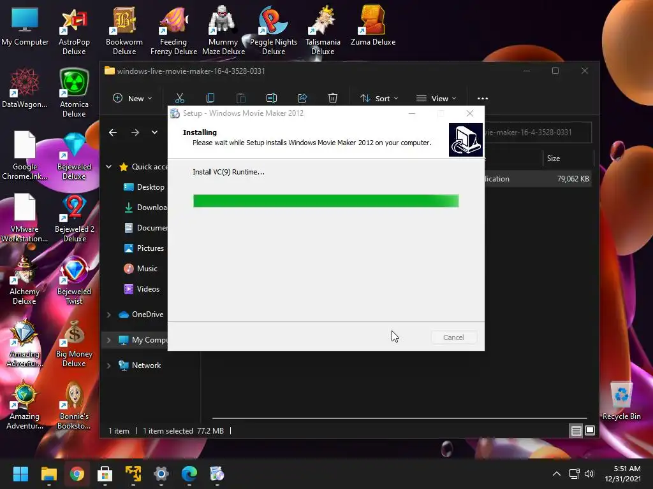Select Documents in navigation pane
Image resolution: width=653 pixels, height=489 pixels.
click(146, 228)
